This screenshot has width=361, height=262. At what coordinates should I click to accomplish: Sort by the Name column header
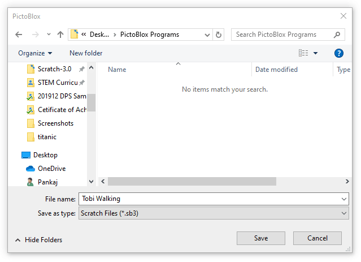pyautogui.click(x=117, y=70)
